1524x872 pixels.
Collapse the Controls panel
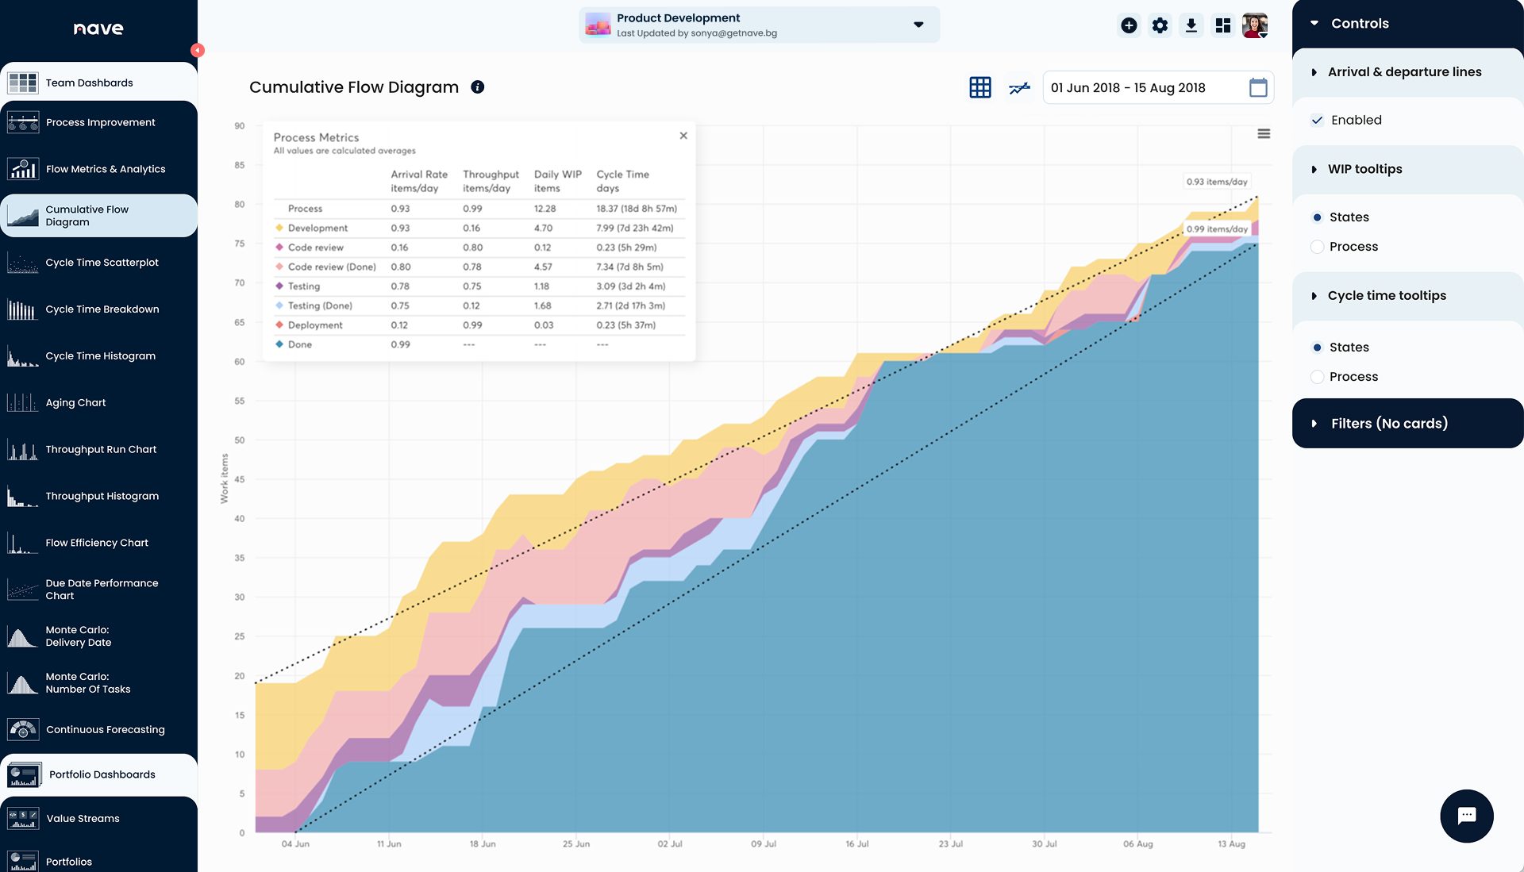[1314, 23]
